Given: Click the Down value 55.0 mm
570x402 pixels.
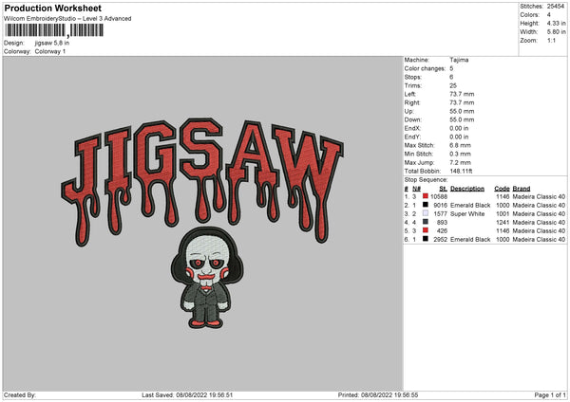Looking at the screenshot, I should click(462, 119).
